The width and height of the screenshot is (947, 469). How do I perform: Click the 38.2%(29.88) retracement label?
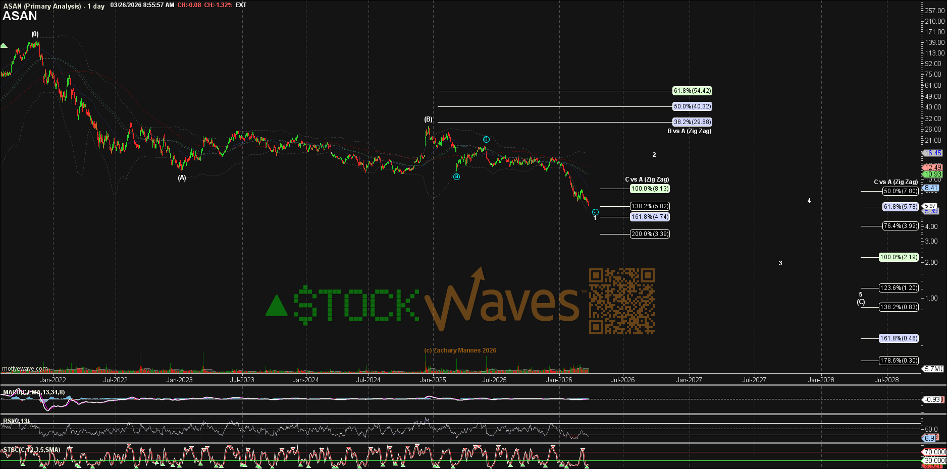coord(692,122)
